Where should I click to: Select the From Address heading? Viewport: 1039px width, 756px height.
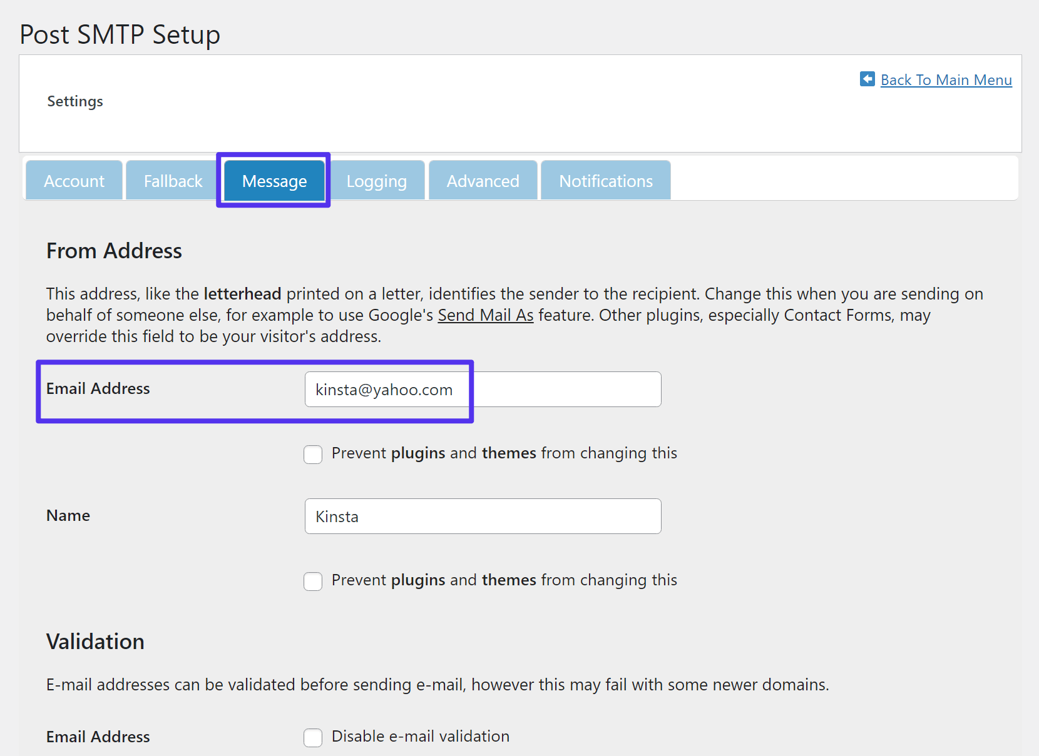[x=113, y=251]
